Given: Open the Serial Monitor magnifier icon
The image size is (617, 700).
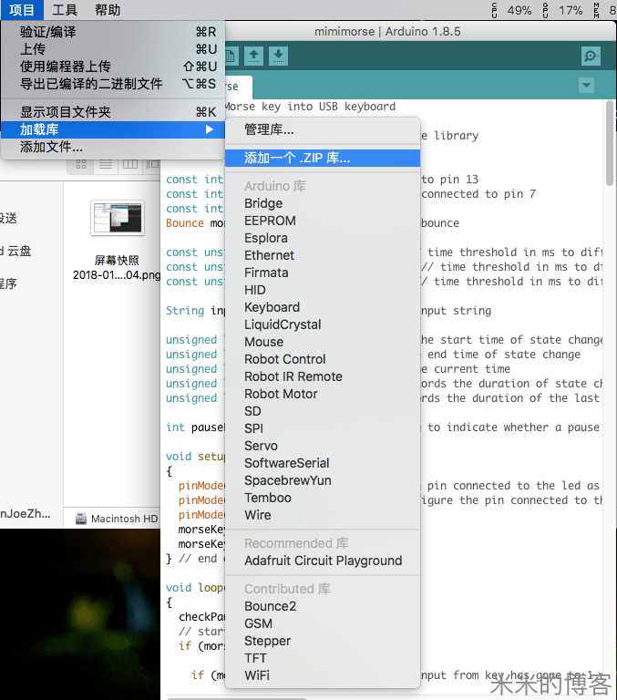Looking at the screenshot, I should [591, 56].
